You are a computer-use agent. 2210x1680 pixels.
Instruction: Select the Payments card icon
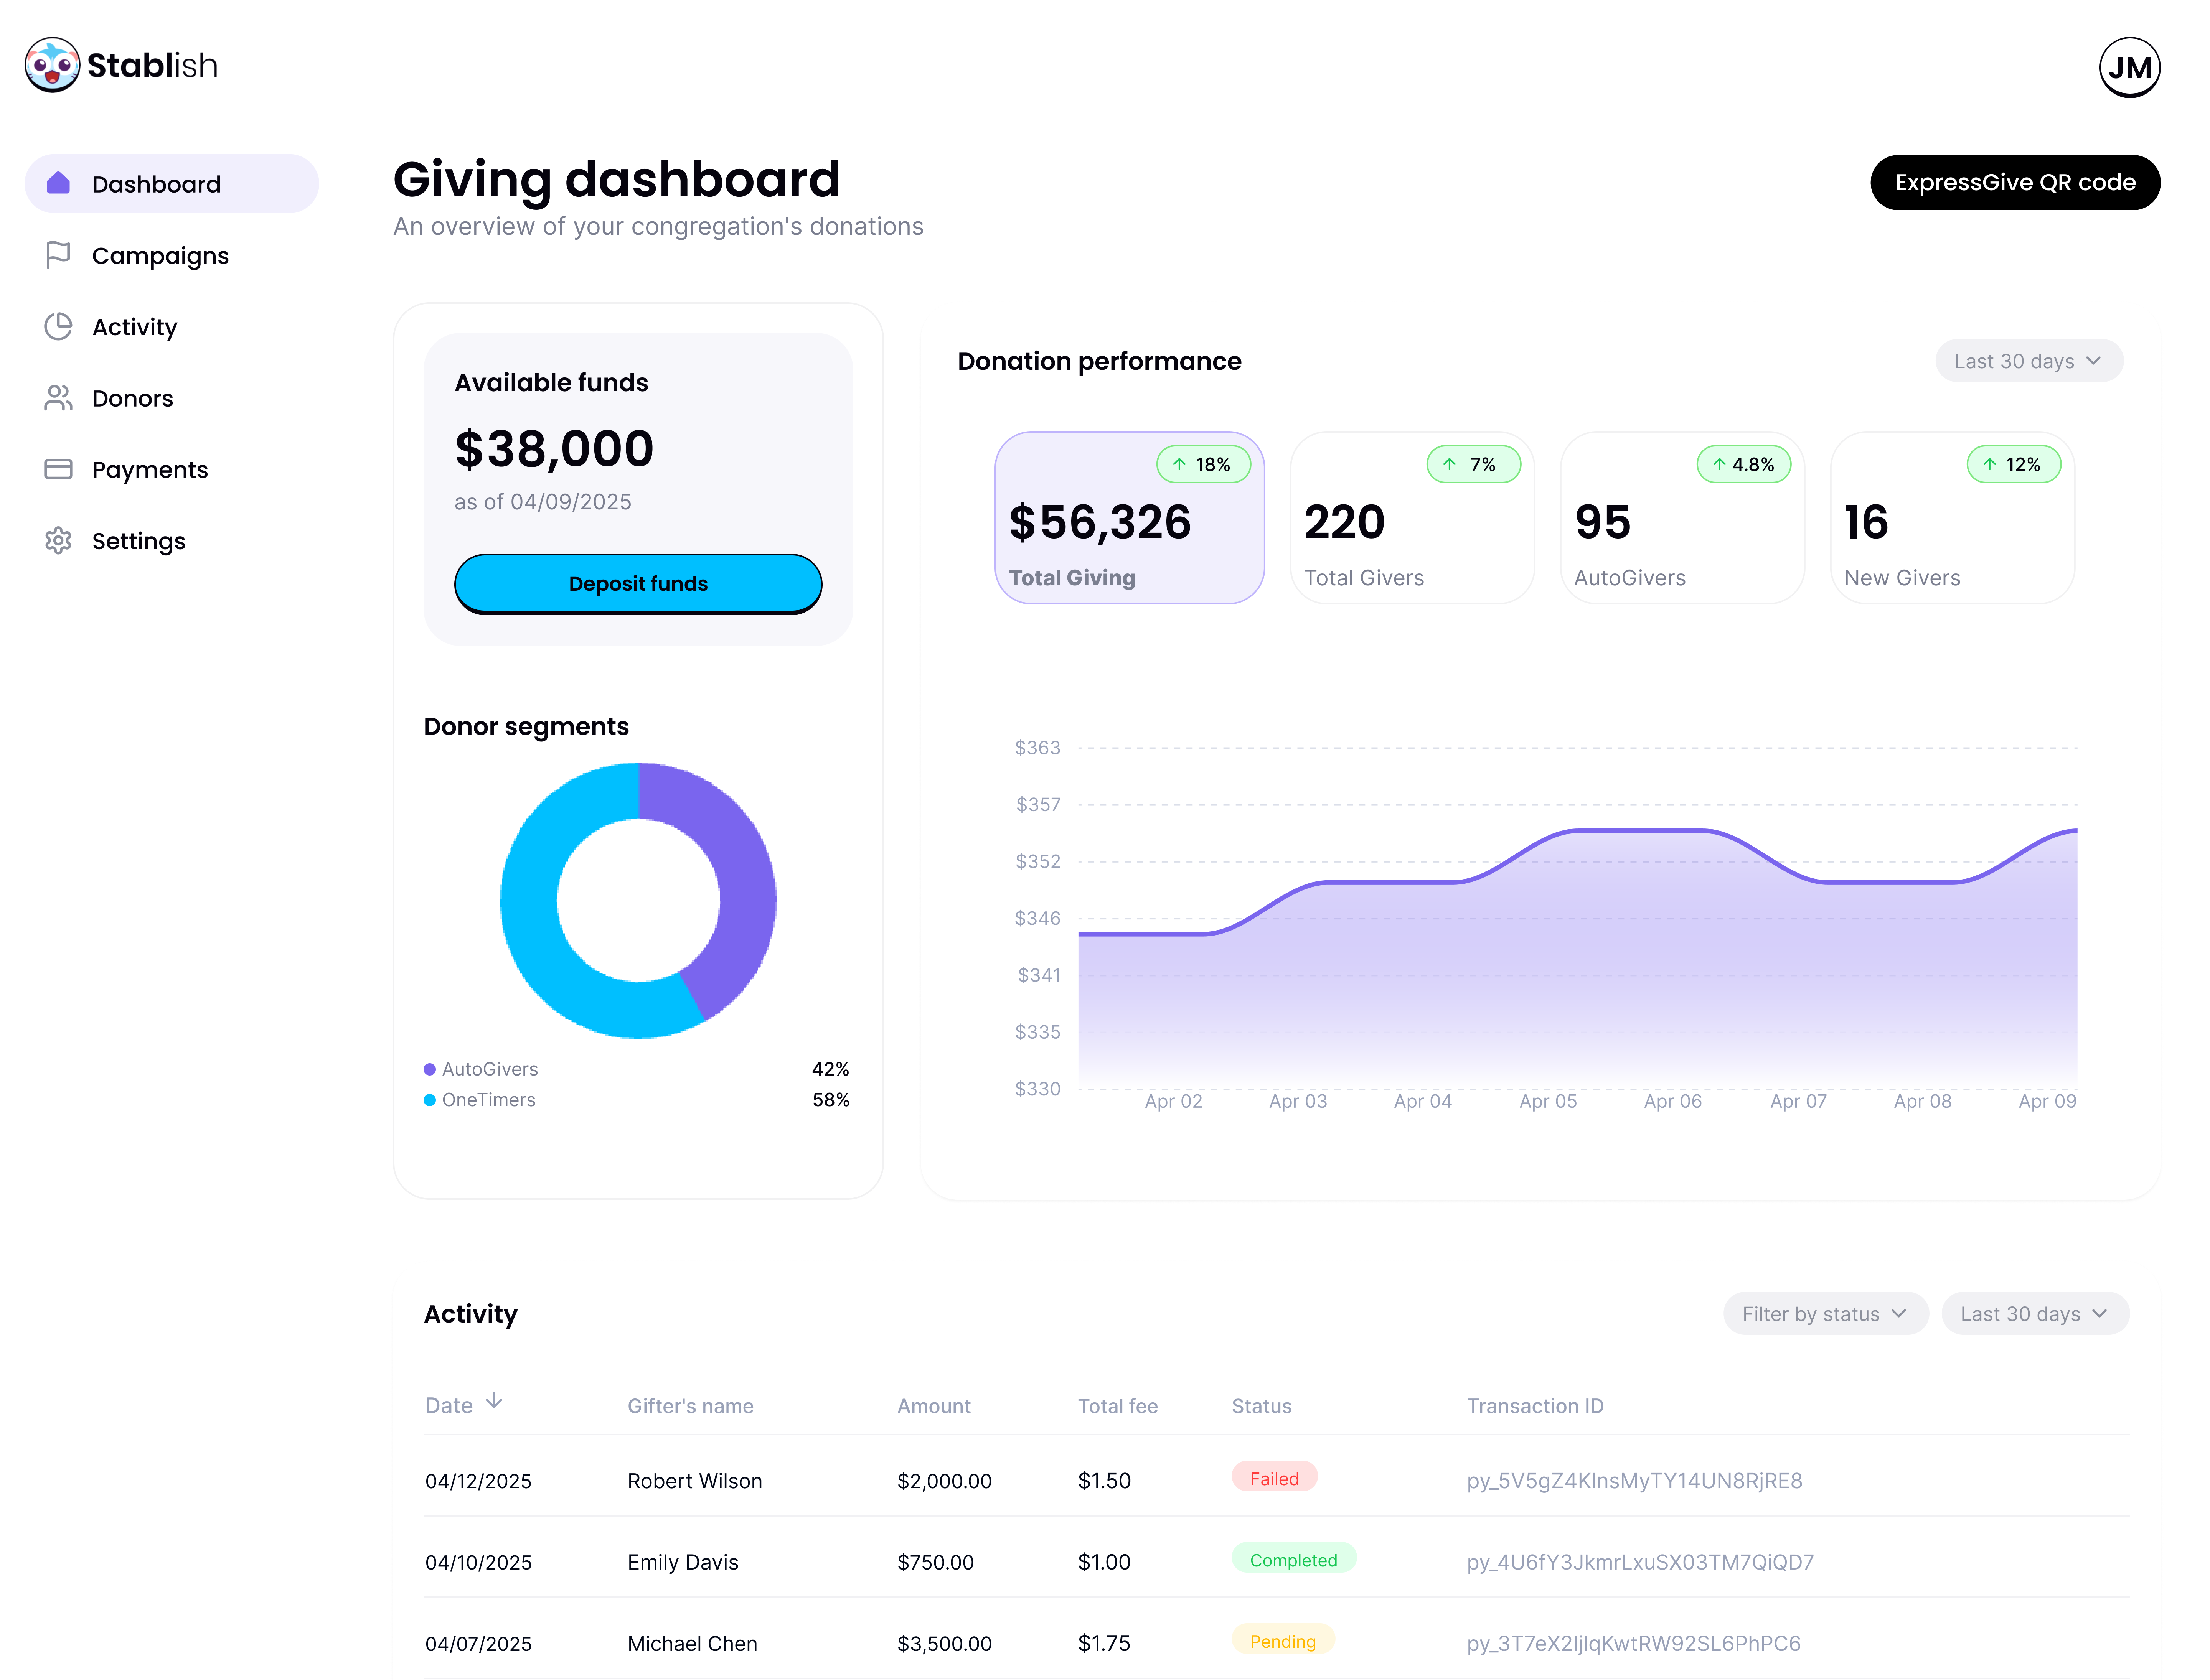58,469
